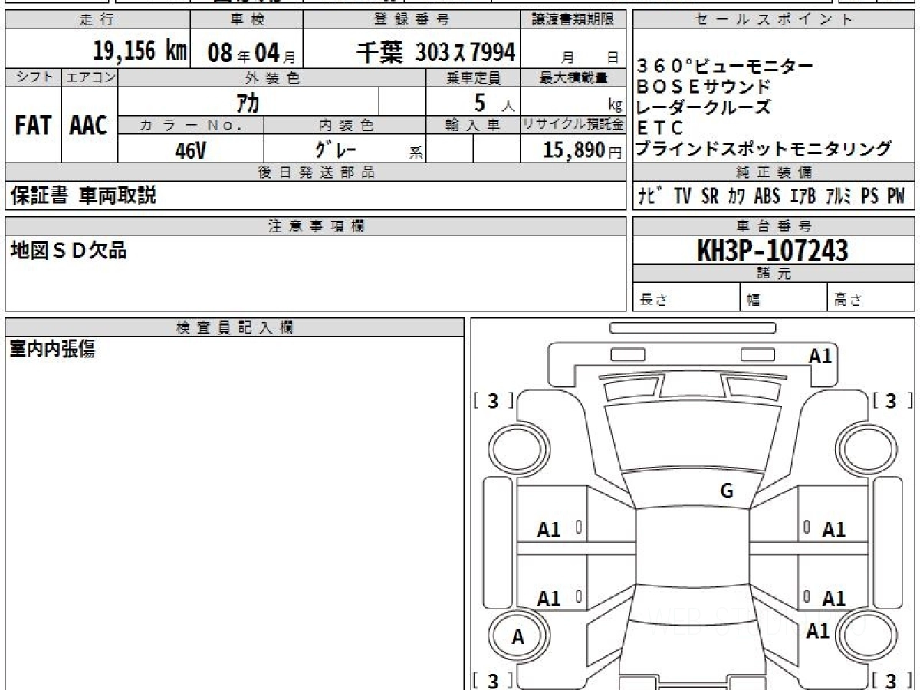
Task: Click the 注意事項欄 header
Action: (316, 226)
